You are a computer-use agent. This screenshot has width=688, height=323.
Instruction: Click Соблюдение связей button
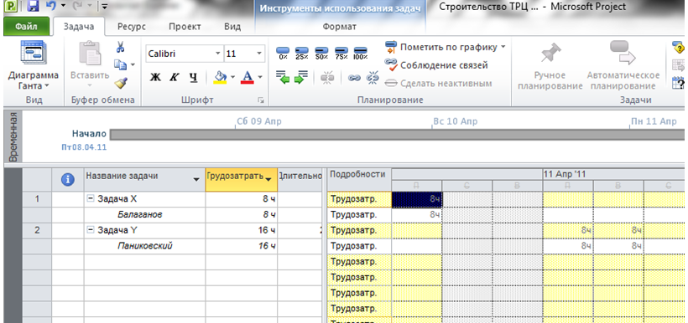point(436,65)
